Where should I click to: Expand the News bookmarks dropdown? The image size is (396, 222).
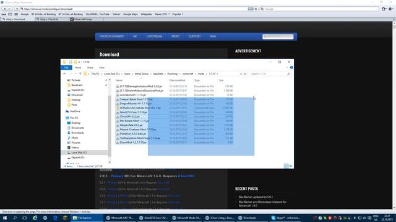[162, 14]
